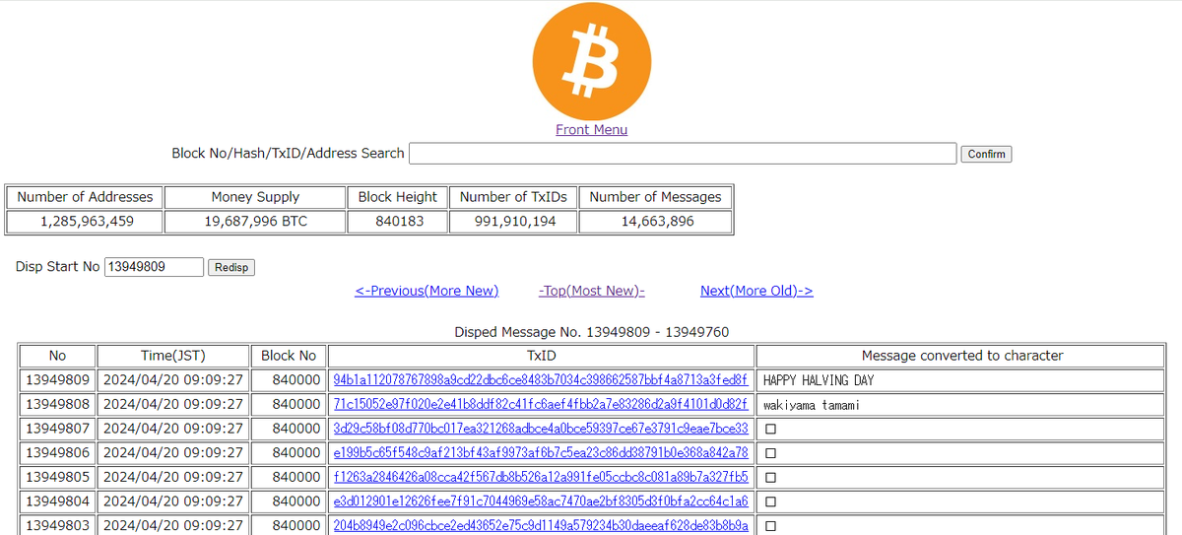This screenshot has width=1182, height=535.
Task: Jump to Top (Most New) messages
Action: point(592,291)
